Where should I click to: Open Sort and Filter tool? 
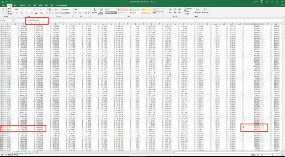(198, 11)
